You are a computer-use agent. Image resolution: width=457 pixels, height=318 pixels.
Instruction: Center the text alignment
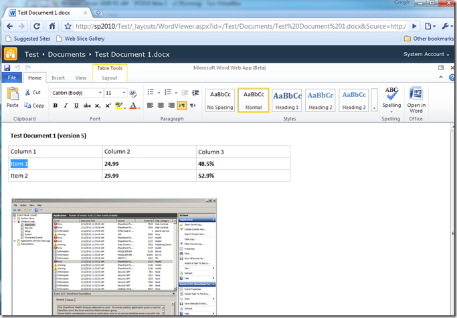pos(161,106)
